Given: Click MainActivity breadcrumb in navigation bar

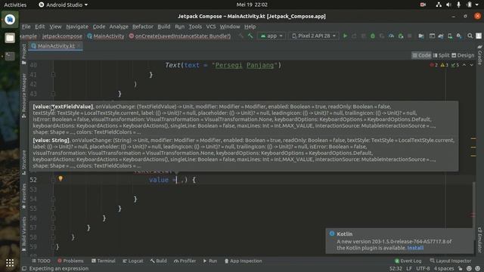Looking at the screenshot, I should (106, 36).
